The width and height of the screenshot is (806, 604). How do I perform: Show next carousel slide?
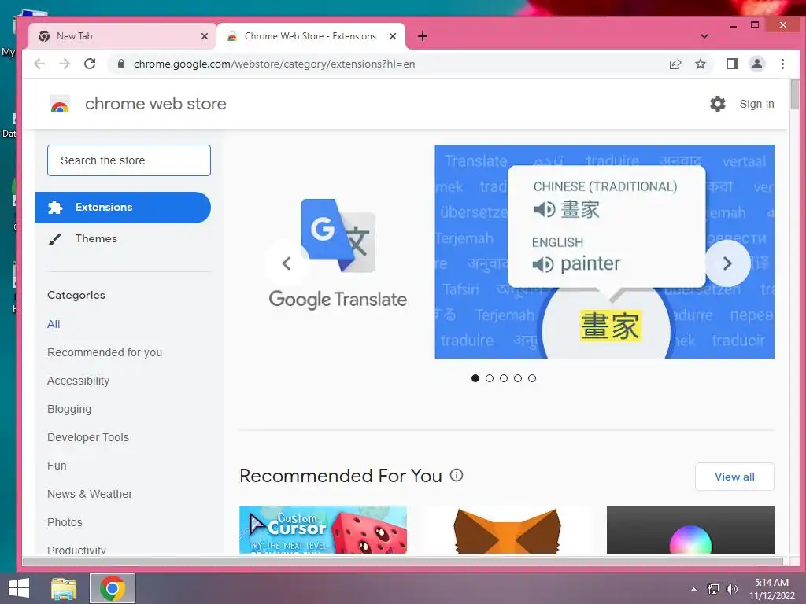(727, 263)
